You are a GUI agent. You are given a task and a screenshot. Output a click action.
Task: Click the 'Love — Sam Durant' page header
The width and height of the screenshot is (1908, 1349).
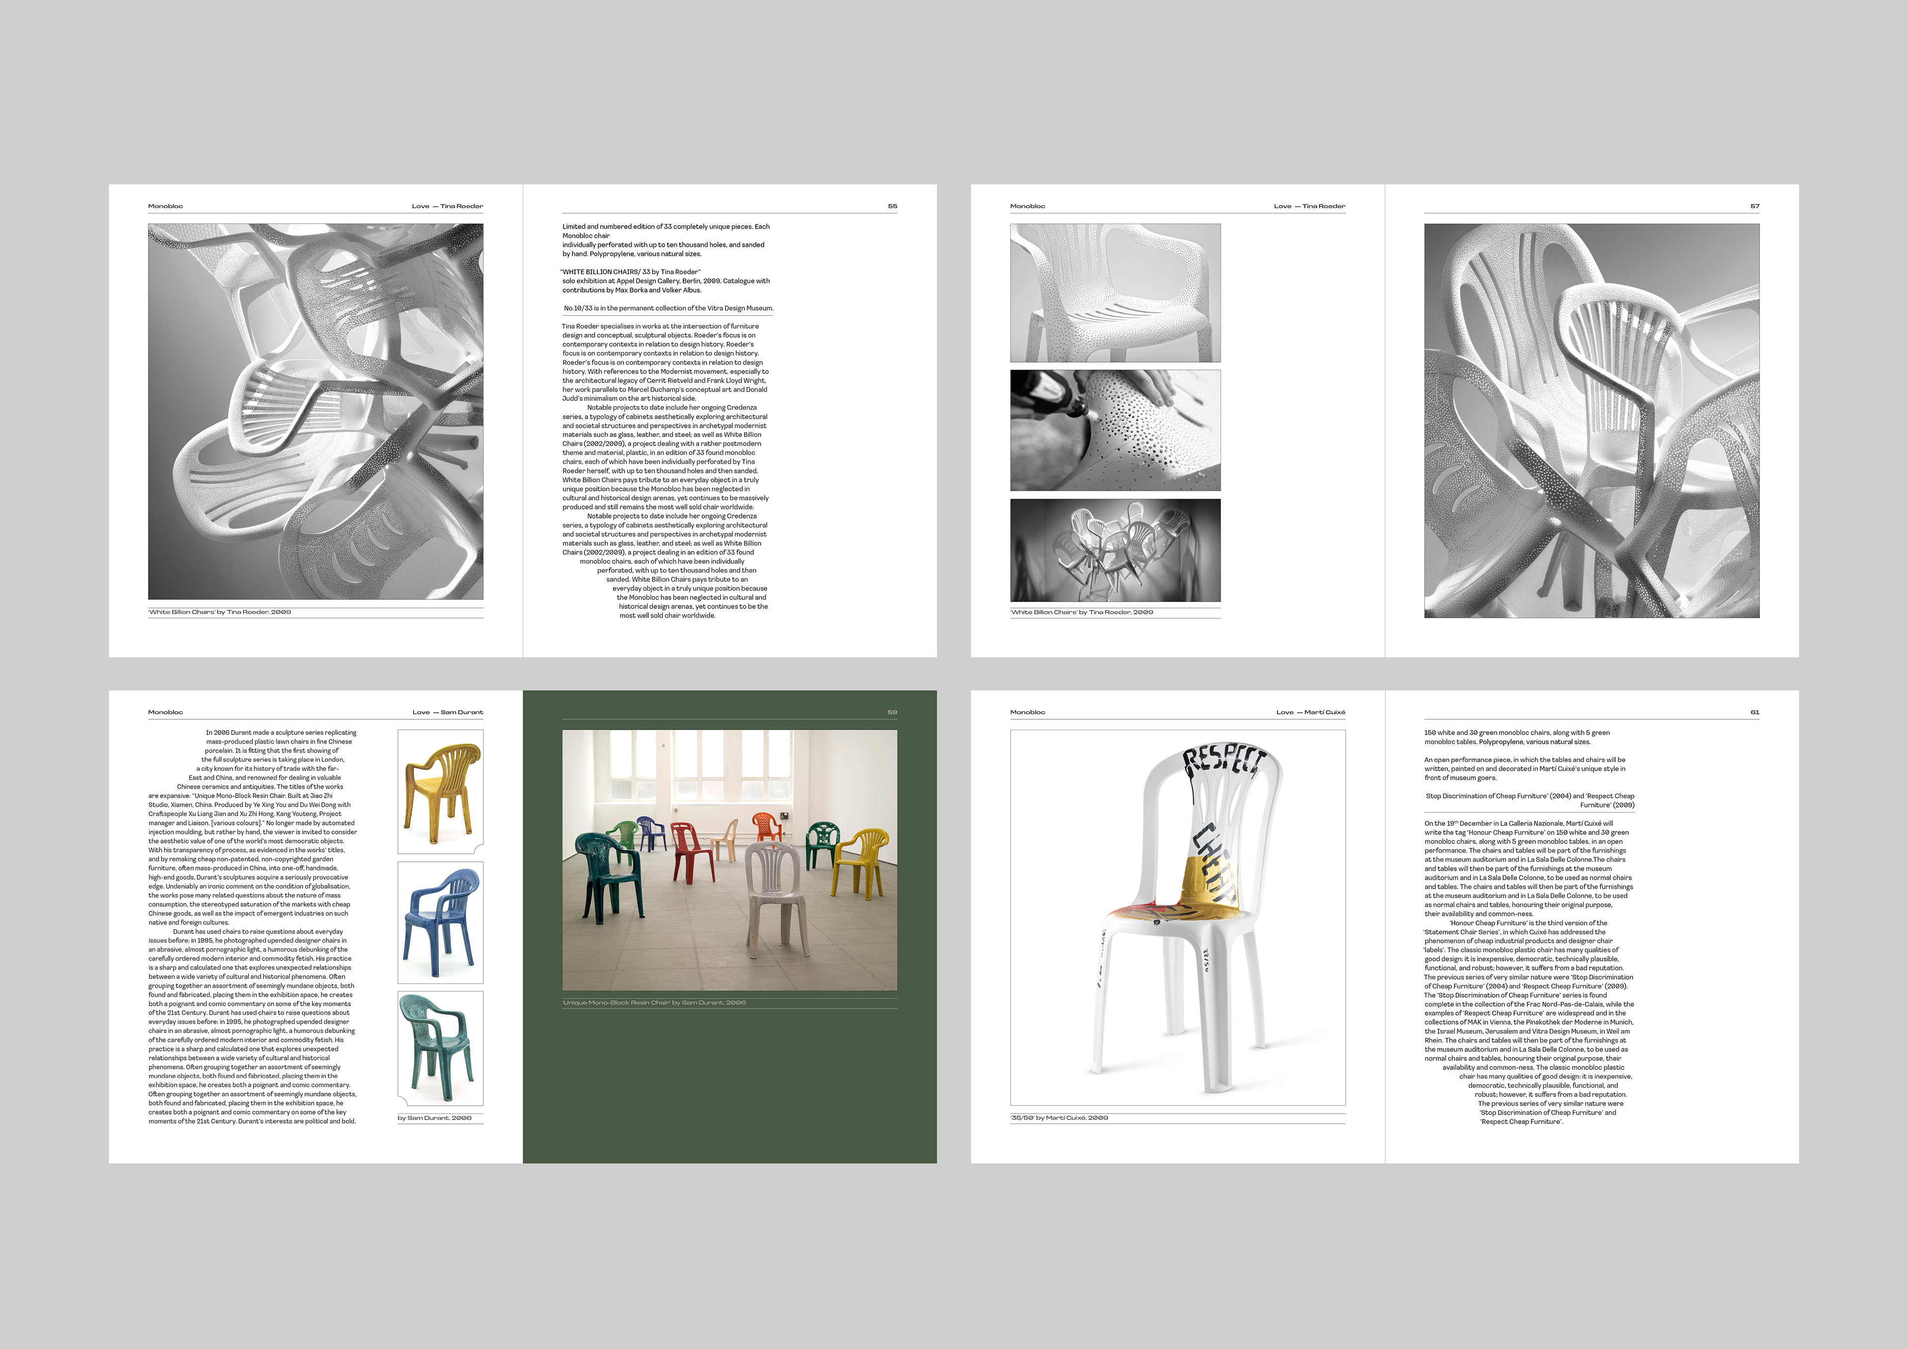pos(447,712)
